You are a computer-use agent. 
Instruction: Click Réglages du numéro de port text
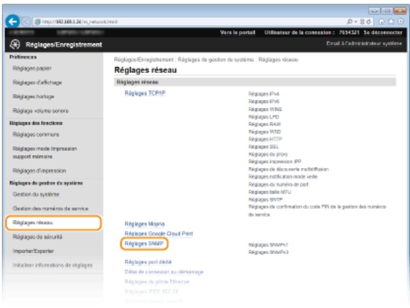279,184
